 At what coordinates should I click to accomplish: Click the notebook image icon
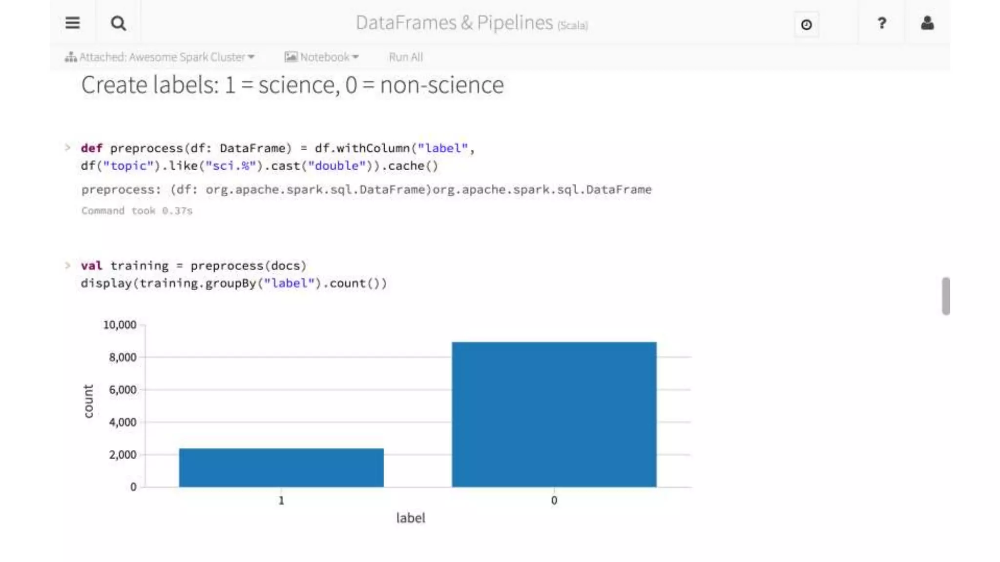(291, 57)
